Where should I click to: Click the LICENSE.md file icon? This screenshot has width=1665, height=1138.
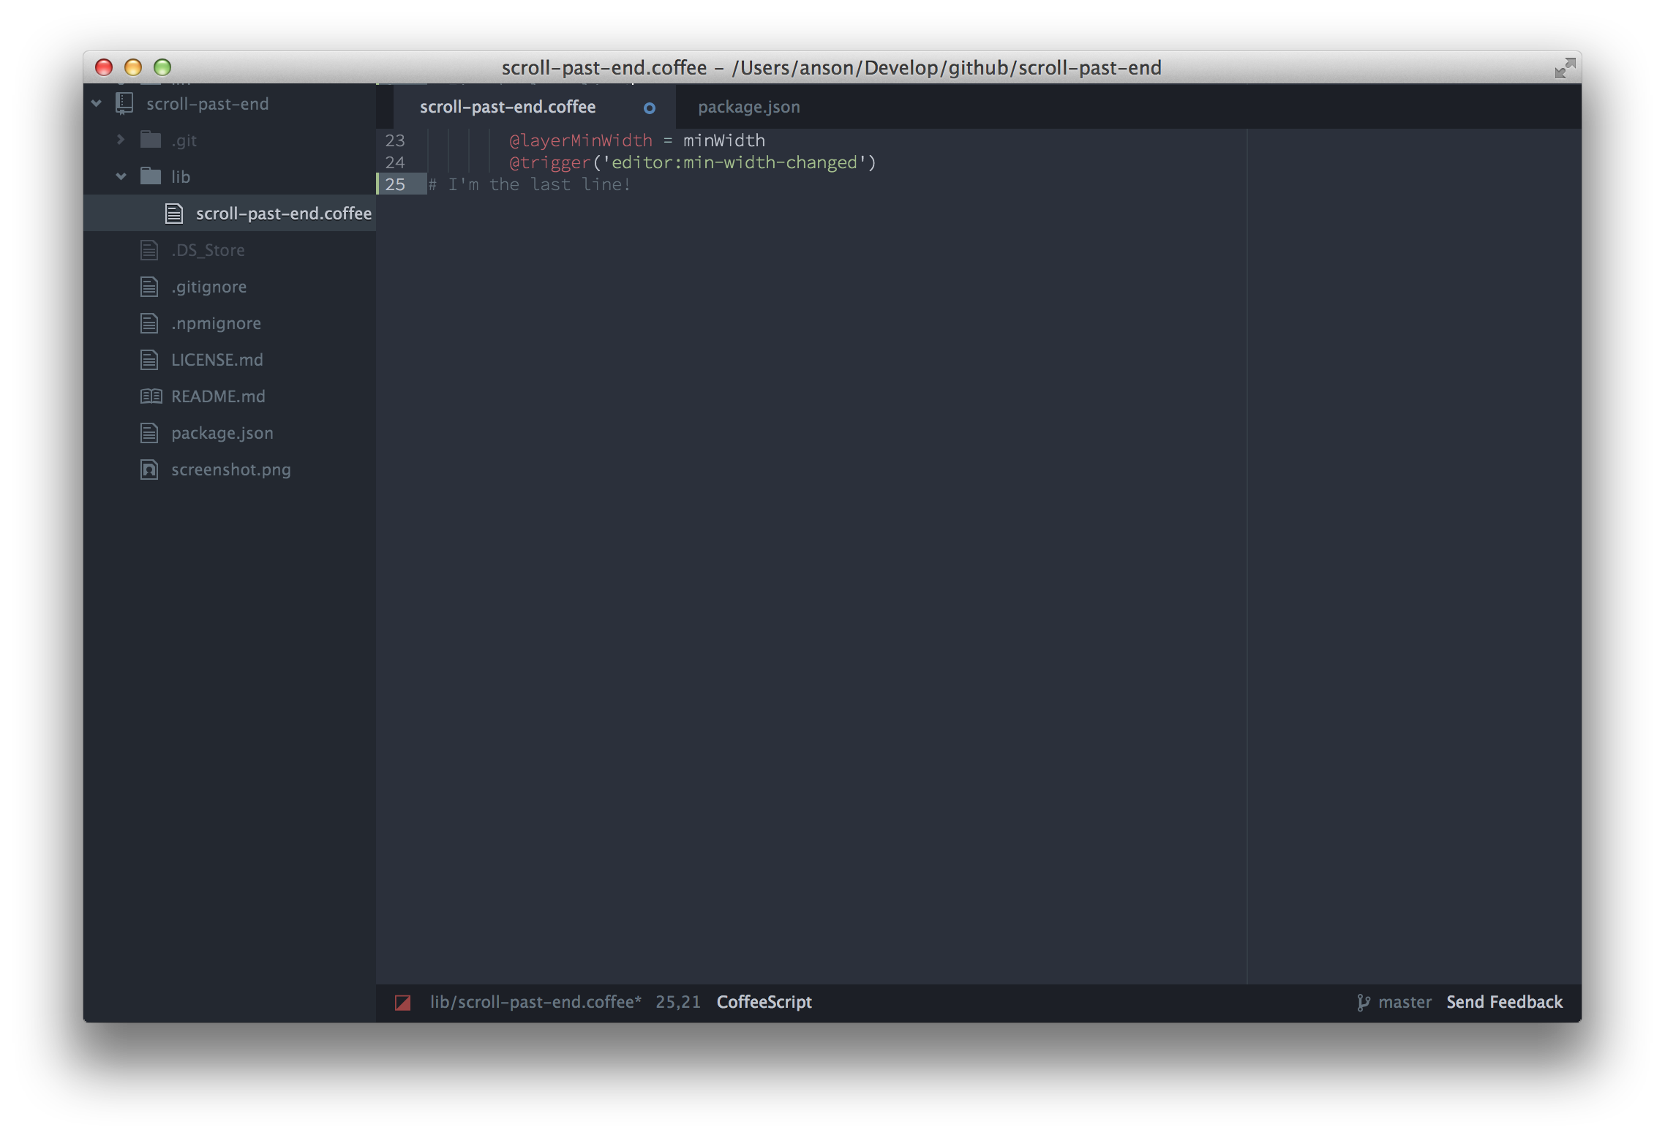coord(149,359)
